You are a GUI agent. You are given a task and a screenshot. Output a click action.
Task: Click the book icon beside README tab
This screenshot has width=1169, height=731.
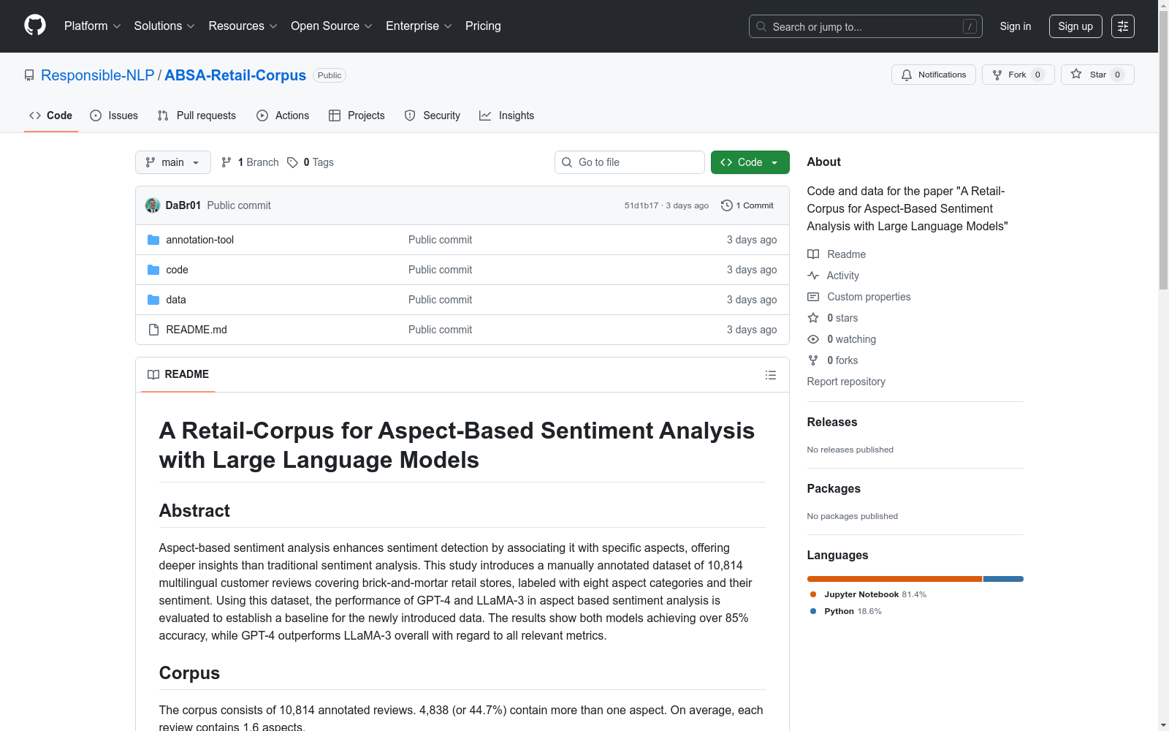(x=153, y=374)
